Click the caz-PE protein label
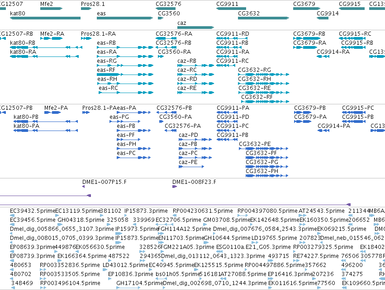 [x=188, y=162]
